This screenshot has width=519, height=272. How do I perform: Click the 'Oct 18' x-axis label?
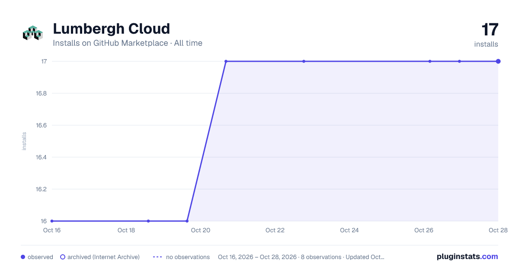click(126, 230)
